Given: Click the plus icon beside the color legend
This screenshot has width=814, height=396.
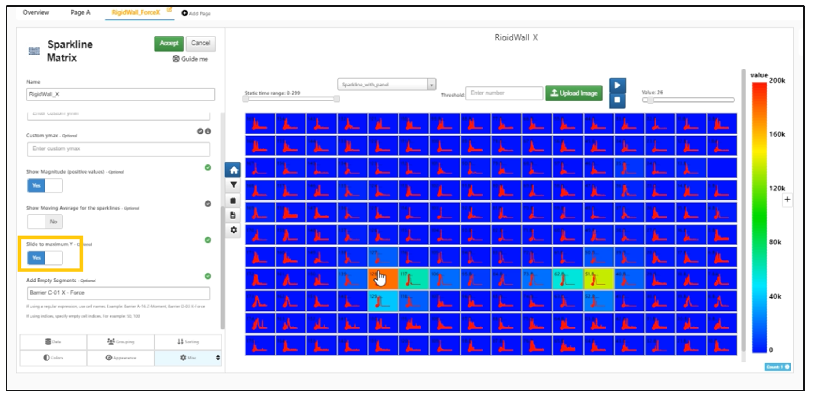Looking at the screenshot, I should [787, 200].
